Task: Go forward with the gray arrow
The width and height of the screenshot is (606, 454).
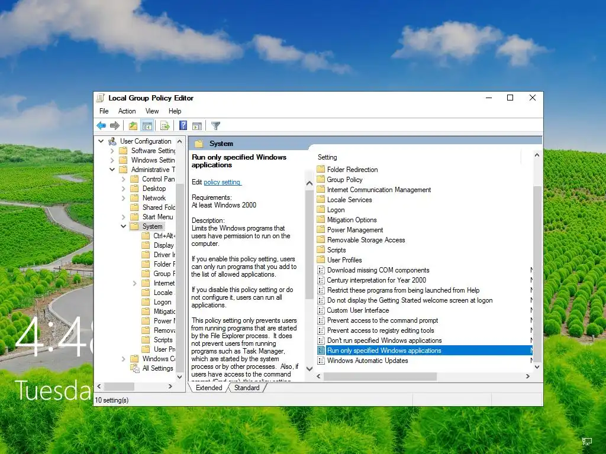Action: click(114, 125)
